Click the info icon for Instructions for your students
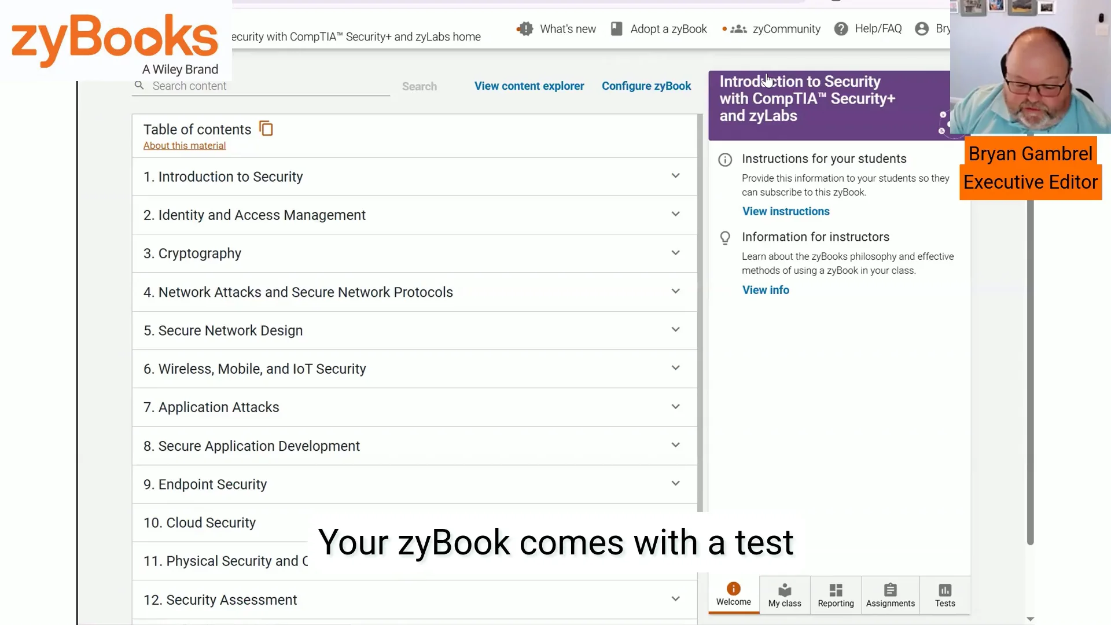Image resolution: width=1111 pixels, height=625 pixels. point(725,160)
